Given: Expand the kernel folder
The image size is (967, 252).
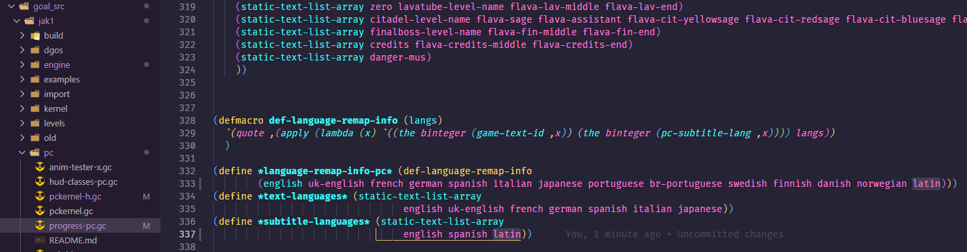Looking at the screenshot, I should 22,108.
